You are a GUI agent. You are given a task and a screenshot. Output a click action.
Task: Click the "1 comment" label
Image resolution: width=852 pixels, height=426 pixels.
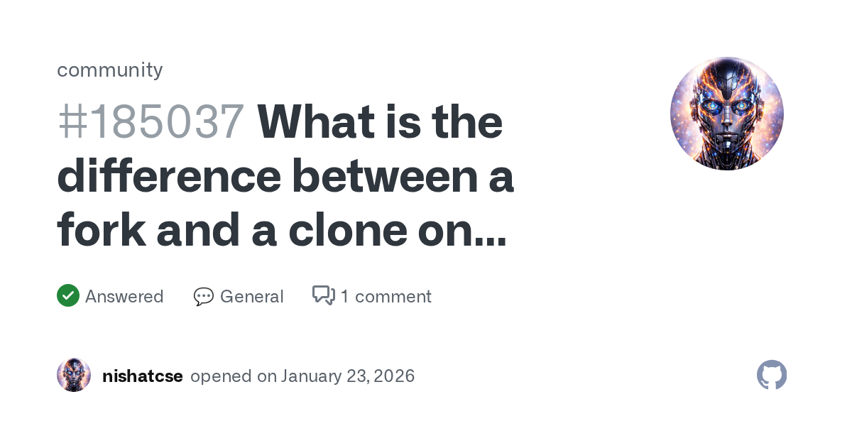[x=386, y=296]
